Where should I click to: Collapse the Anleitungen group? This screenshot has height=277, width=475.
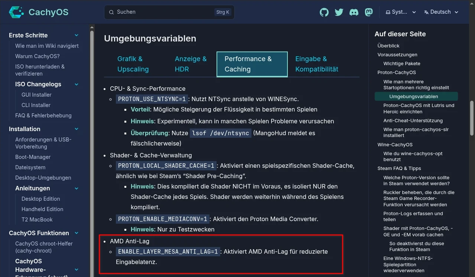pyautogui.click(x=77, y=188)
